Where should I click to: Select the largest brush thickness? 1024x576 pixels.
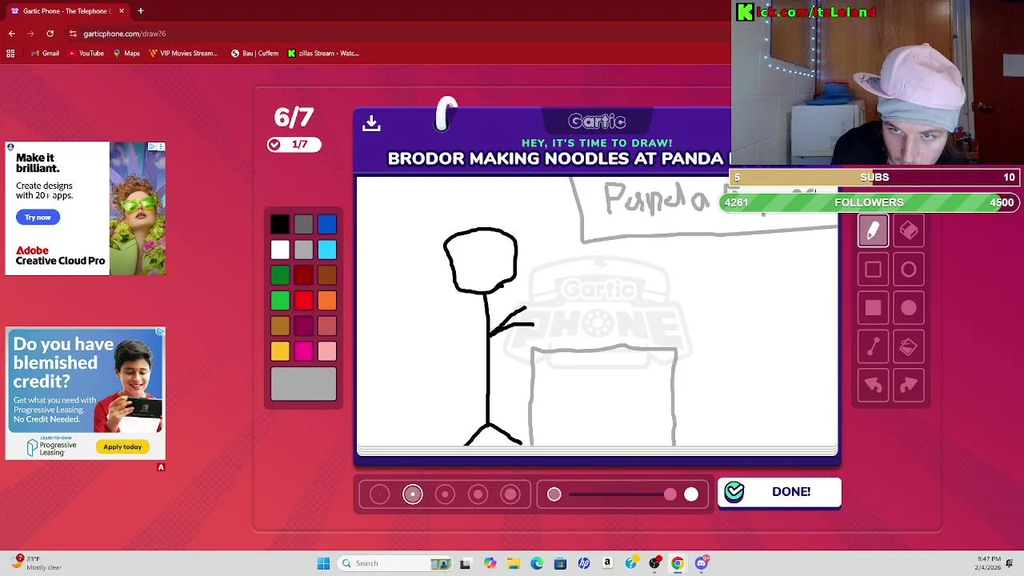pyautogui.click(x=510, y=494)
